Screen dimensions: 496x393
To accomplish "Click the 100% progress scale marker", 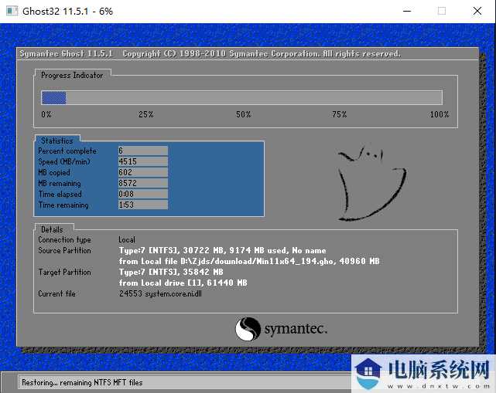I will click(x=439, y=114).
